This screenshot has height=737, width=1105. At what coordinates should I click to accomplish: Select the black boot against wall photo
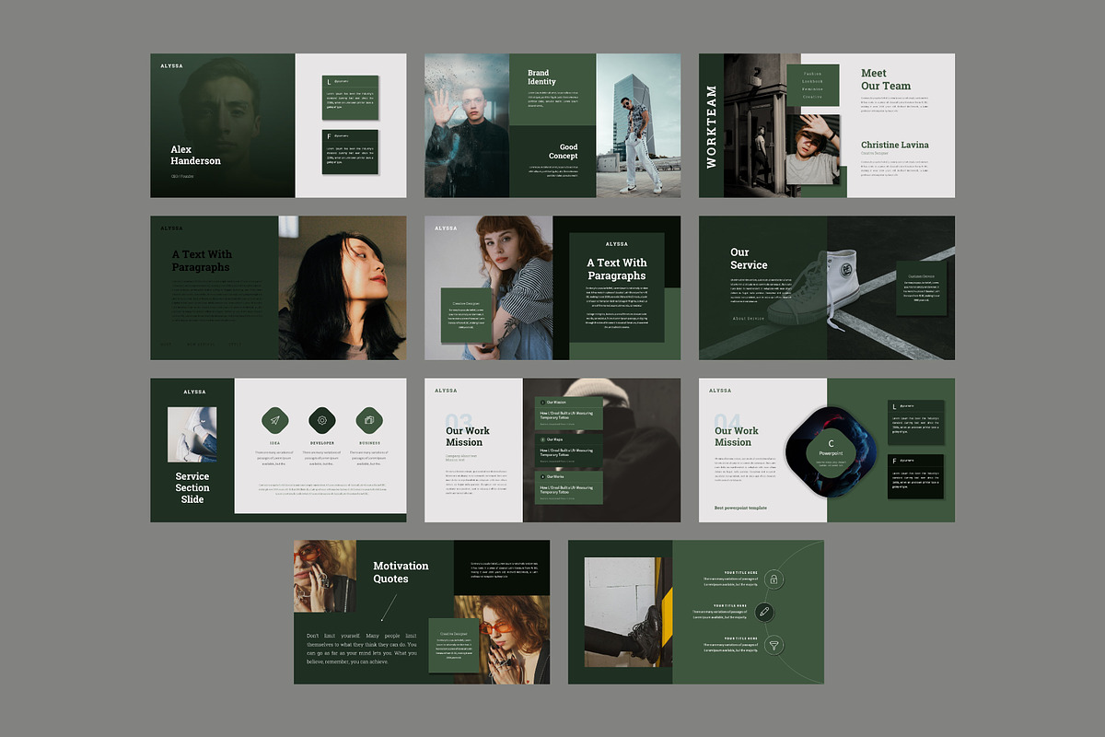click(x=629, y=612)
